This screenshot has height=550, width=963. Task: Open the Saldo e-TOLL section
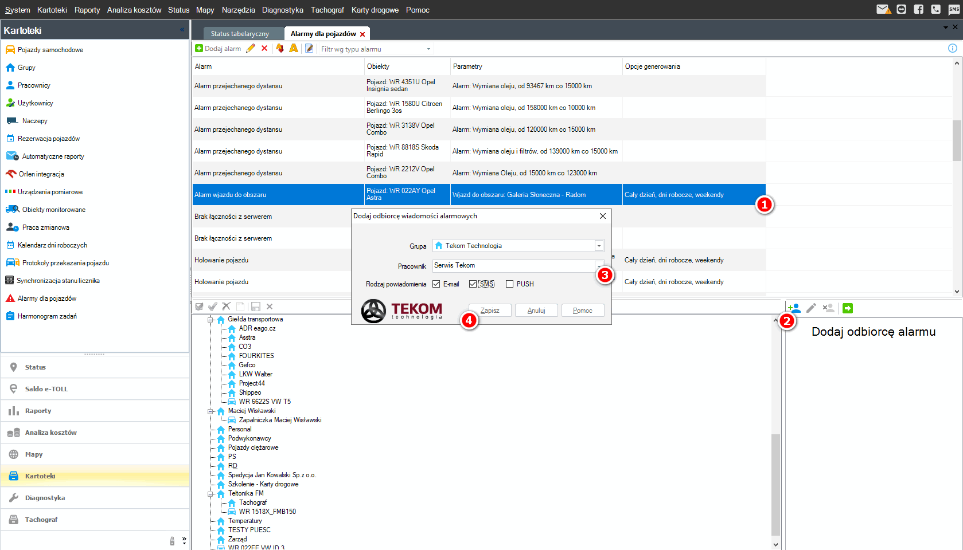tap(95, 389)
